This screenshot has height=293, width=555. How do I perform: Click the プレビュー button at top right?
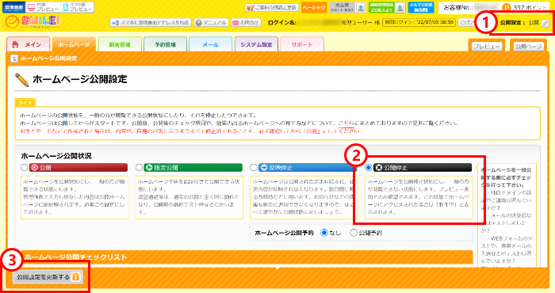487,46
